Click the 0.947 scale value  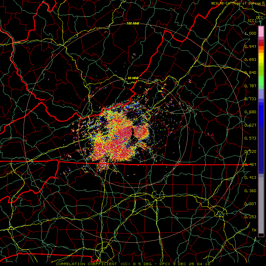[250, 46]
